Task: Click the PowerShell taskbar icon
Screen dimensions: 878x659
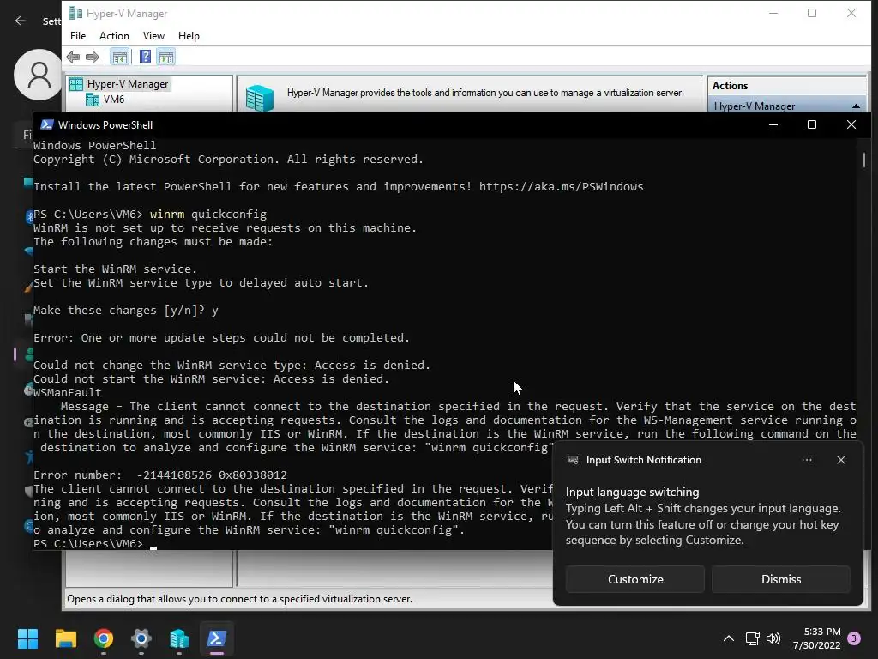Action: coord(217,638)
